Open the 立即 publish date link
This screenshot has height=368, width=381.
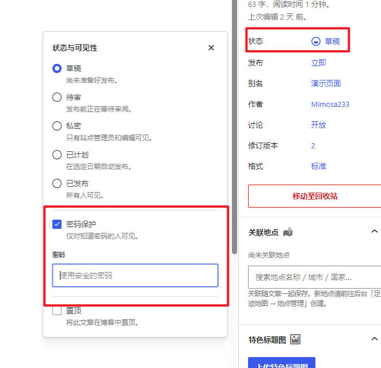[x=318, y=63]
